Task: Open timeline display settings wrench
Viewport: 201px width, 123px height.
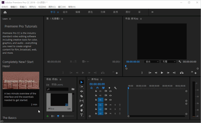Action: pos(115,88)
